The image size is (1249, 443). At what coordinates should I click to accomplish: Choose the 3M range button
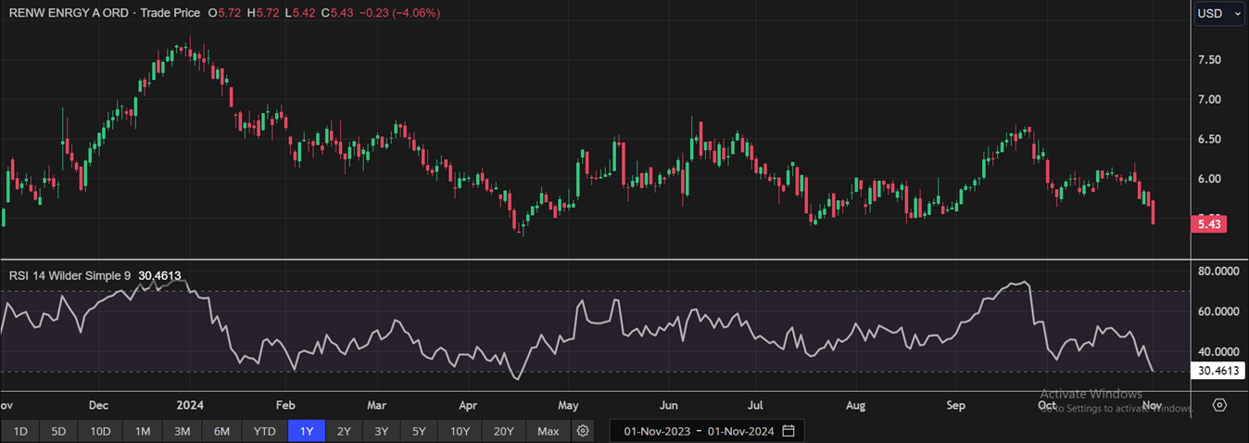point(182,431)
